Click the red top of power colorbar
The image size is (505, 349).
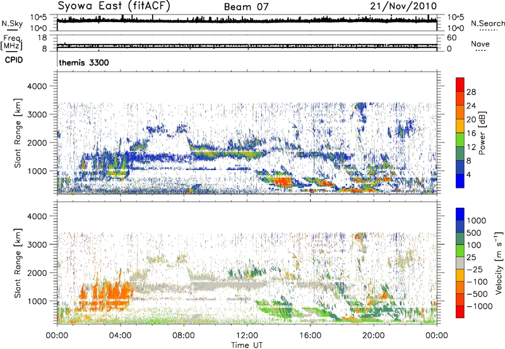tap(460, 84)
